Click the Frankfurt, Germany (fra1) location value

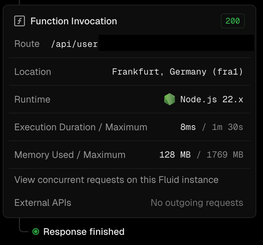pos(177,72)
